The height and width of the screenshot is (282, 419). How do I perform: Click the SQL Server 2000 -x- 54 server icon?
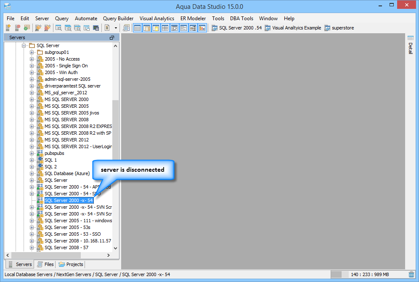40,200
